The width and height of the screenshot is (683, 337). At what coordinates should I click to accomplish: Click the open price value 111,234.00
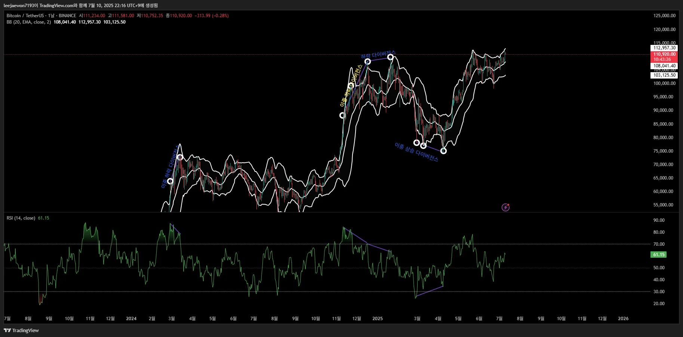click(x=94, y=16)
